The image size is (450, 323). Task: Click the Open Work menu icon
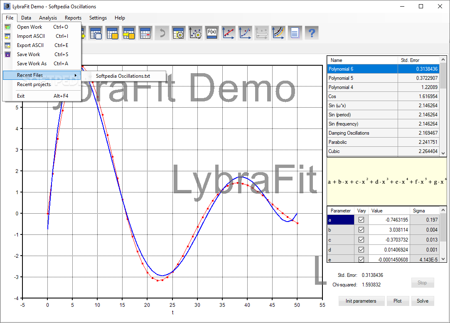click(8, 27)
